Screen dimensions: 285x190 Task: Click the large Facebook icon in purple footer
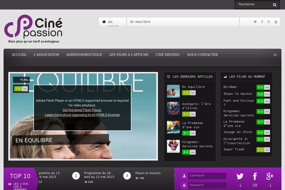255,176
